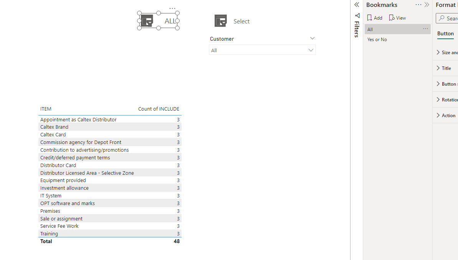Click the ALL button label

170,21
